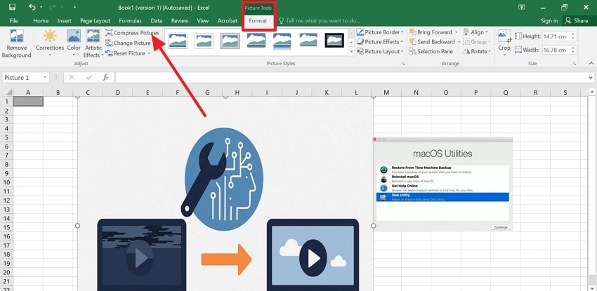Image resolution: width=597 pixels, height=291 pixels.
Task: Switch to the Insert tab
Action: (x=65, y=20)
